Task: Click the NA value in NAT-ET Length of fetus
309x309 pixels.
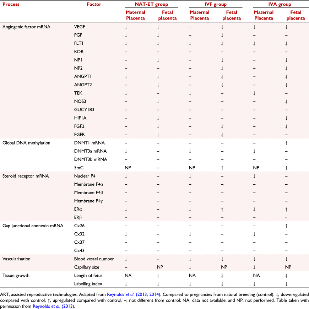Action: tap(128, 276)
